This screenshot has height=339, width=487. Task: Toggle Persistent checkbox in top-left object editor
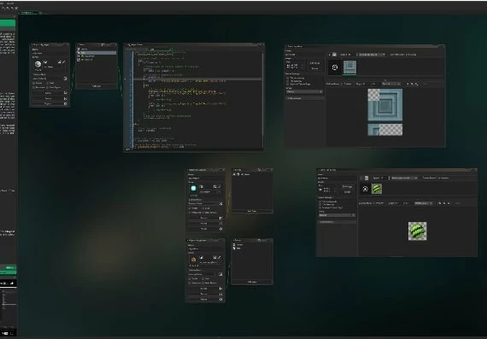(x=34, y=87)
